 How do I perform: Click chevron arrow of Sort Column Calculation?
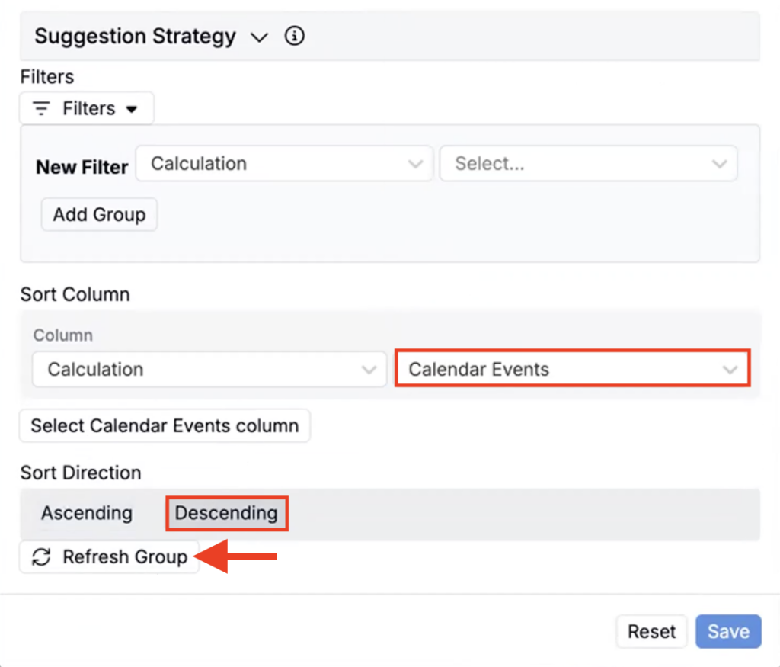(369, 370)
